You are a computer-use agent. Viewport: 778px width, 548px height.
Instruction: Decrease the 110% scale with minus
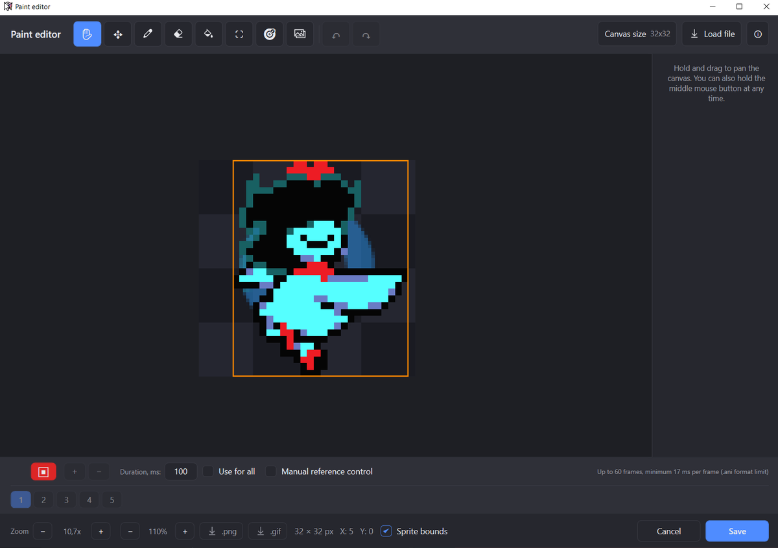click(x=130, y=531)
